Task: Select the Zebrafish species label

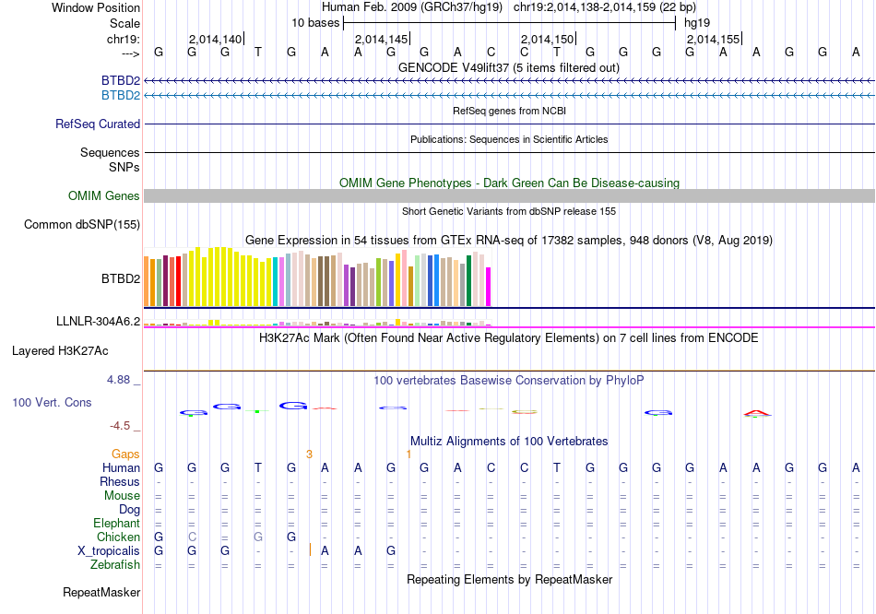Action: (x=115, y=564)
